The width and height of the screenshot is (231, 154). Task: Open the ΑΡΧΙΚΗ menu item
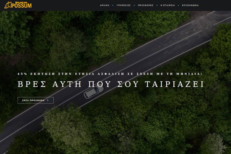click(x=104, y=5)
